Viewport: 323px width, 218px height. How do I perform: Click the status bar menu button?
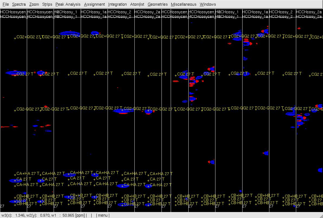(103, 216)
